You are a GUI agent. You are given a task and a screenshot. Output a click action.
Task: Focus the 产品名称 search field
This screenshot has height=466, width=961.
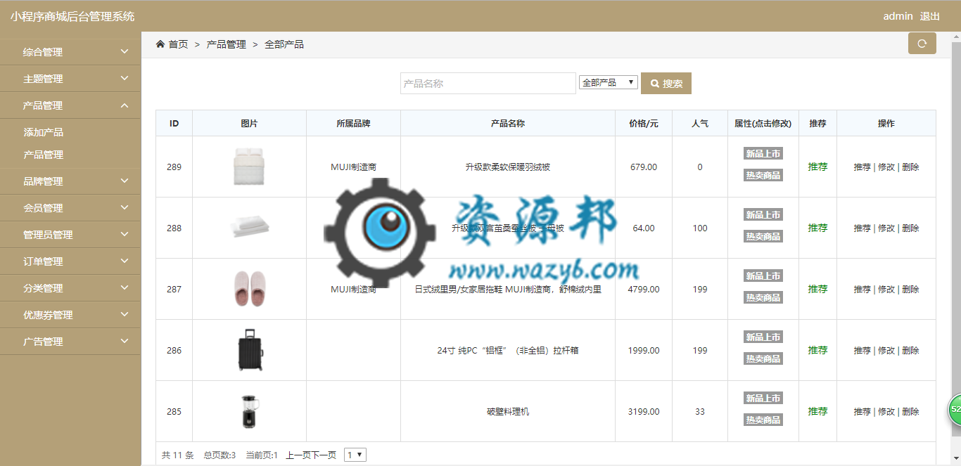tap(488, 83)
